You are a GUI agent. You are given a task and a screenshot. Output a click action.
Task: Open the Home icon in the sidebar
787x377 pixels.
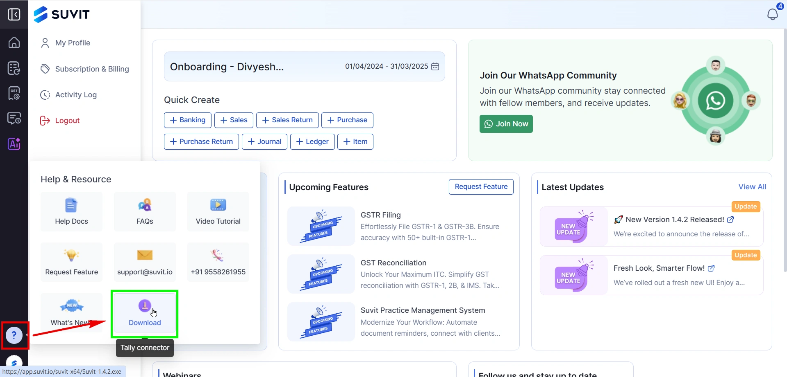pyautogui.click(x=14, y=43)
